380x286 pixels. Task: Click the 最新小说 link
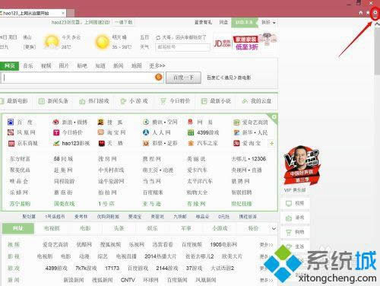[220, 101]
